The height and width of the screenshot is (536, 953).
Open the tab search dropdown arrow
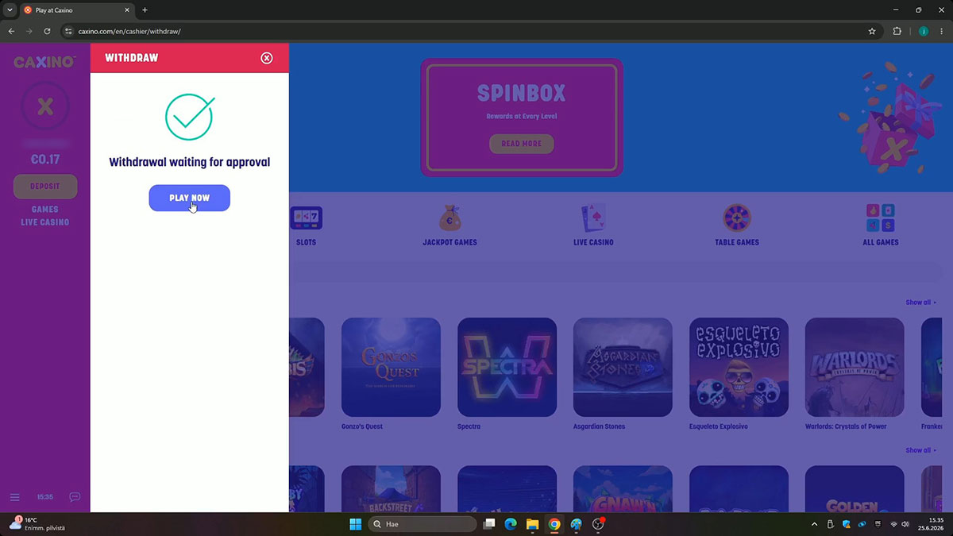click(10, 10)
